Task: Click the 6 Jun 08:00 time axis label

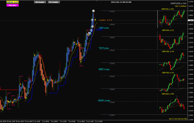Action: point(54,121)
